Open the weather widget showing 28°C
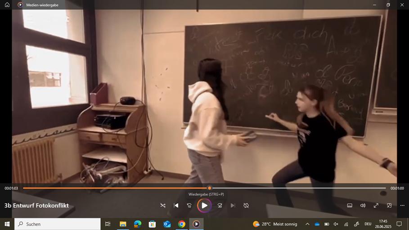 [x=275, y=224]
